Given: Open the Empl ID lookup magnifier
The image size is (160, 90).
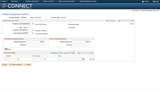Looking at the screenshot, I should 18,59.
